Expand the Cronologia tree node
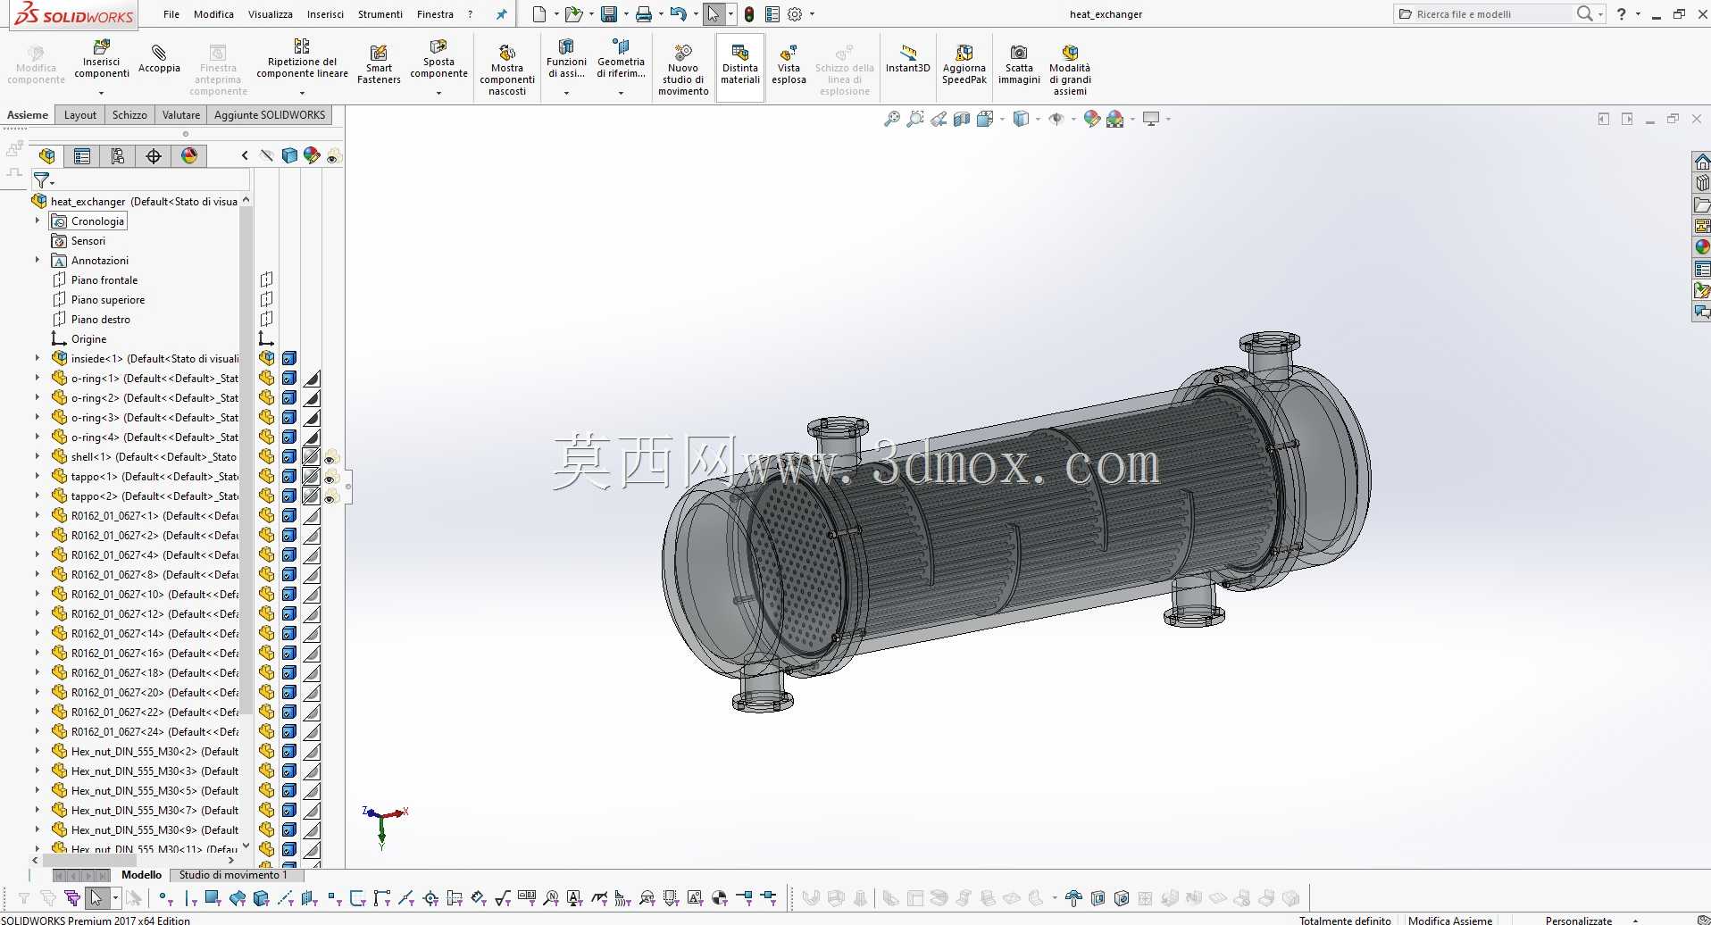The width and height of the screenshot is (1711, 925). coord(38,221)
